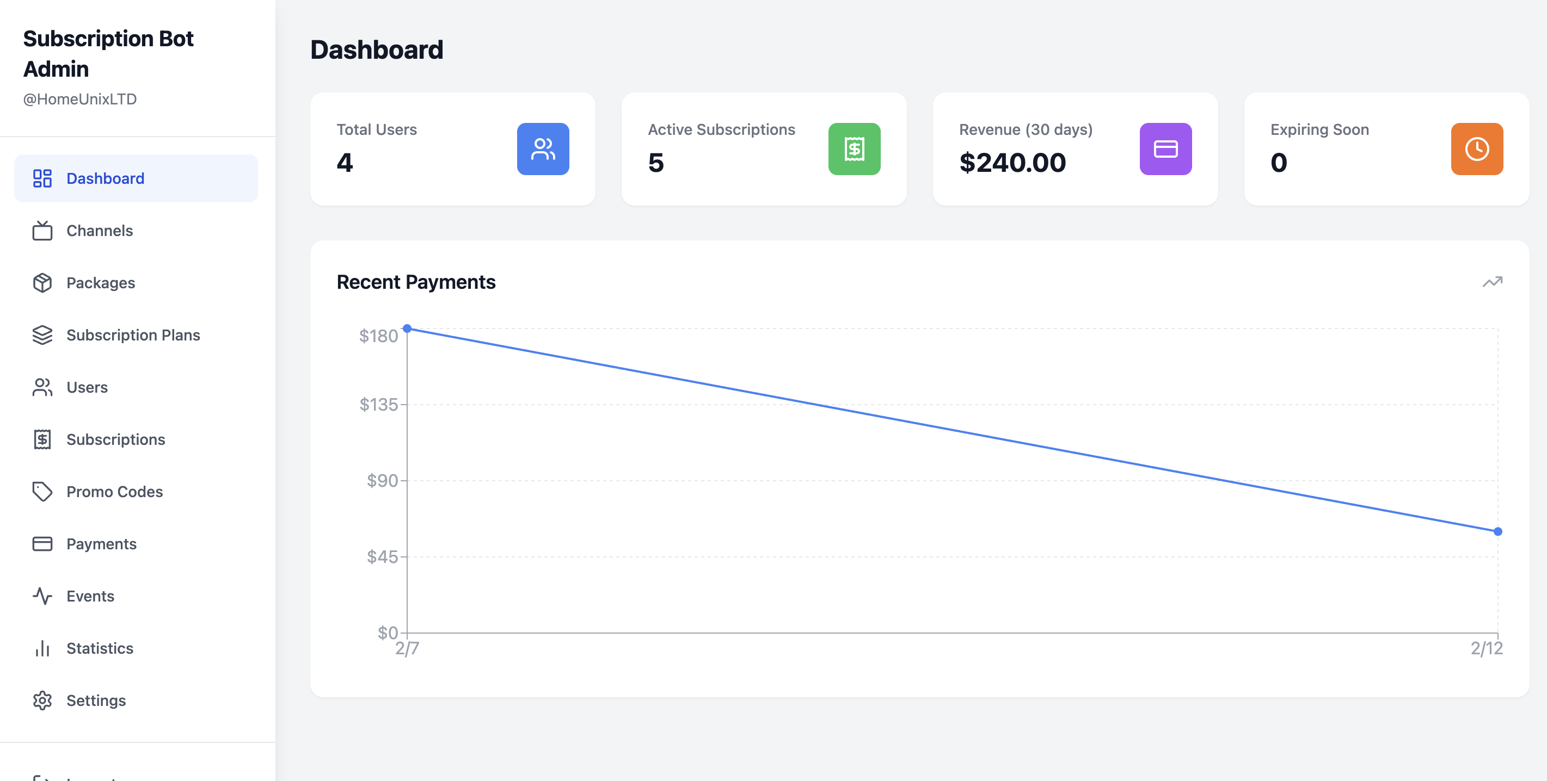Click the purple Revenue card icon
This screenshot has height=781, width=1547.
[x=1165, y=149]
